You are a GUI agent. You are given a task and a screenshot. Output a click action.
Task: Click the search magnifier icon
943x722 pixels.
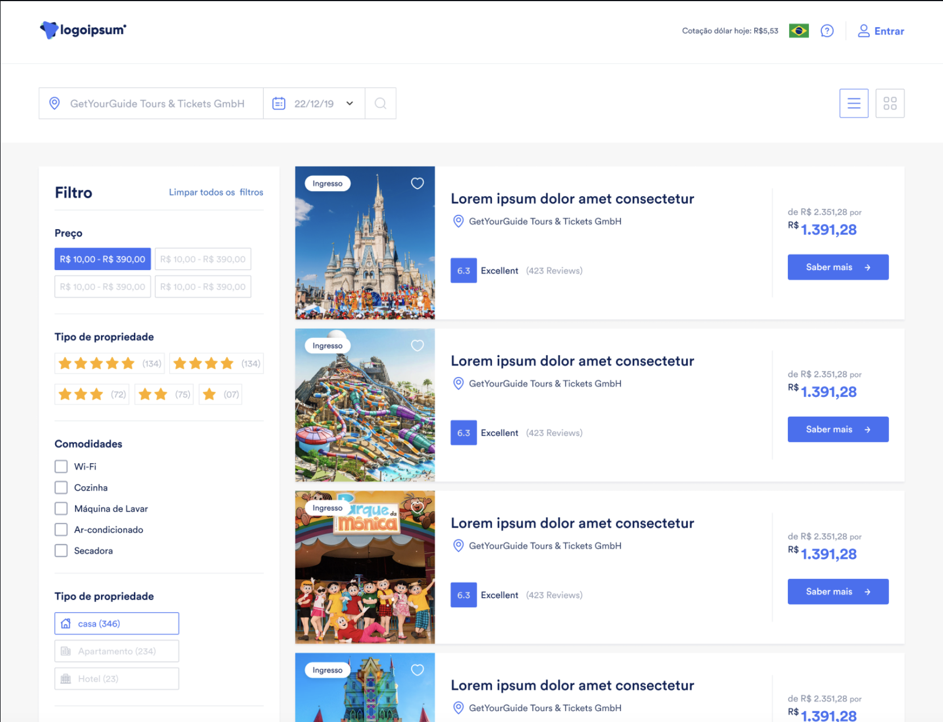tap(381, 103)
